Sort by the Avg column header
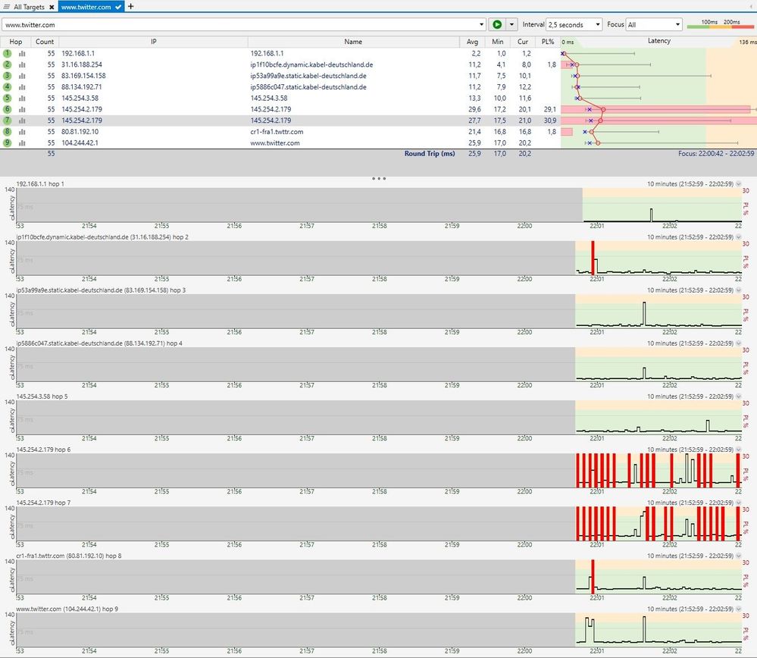The image size is (757, 658). [472, 42]
